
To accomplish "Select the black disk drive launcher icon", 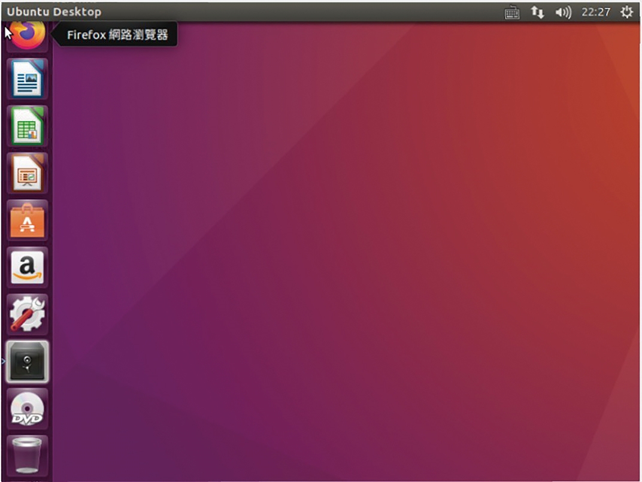I will pyautogui.click(x=27, y=362).
